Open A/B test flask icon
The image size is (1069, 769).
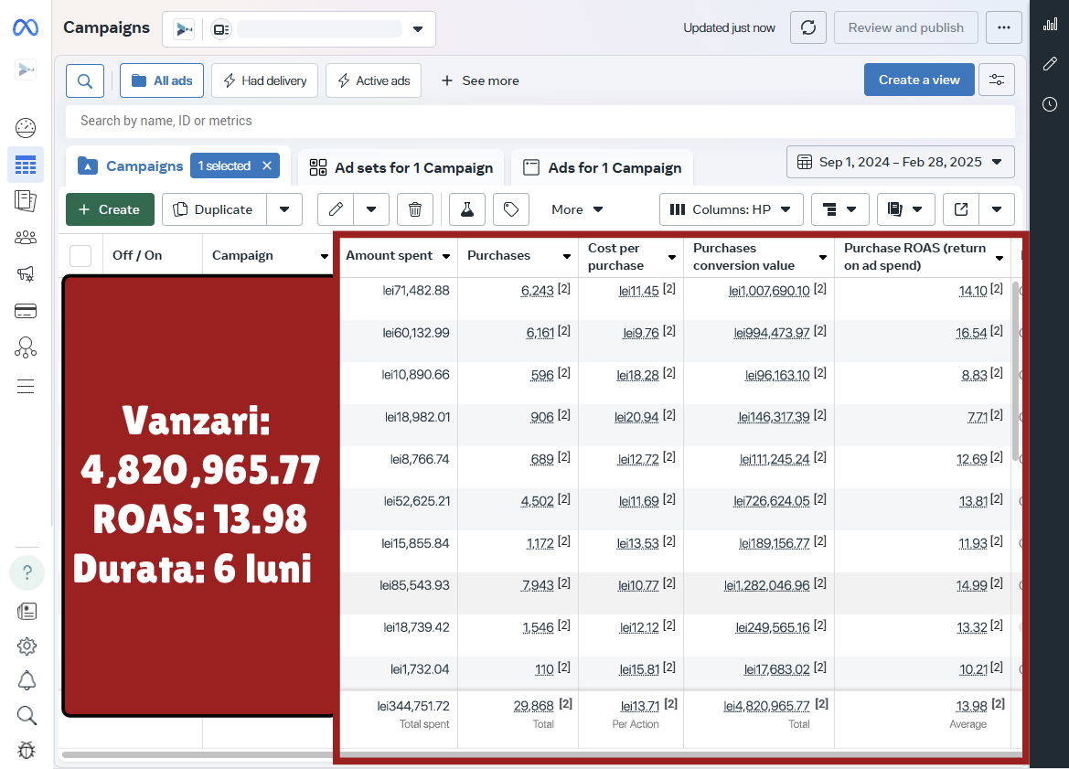467,209
